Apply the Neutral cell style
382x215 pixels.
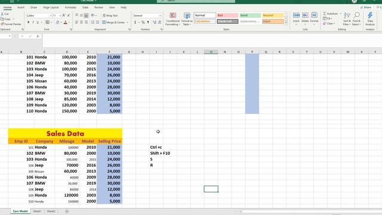click(273, 16)
